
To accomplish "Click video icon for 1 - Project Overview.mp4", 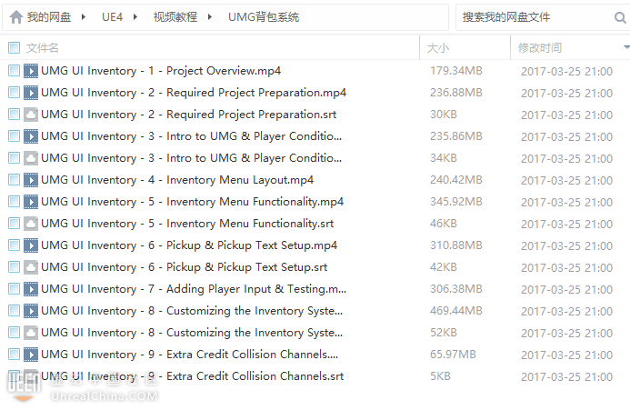I will (x=31, y=71).
